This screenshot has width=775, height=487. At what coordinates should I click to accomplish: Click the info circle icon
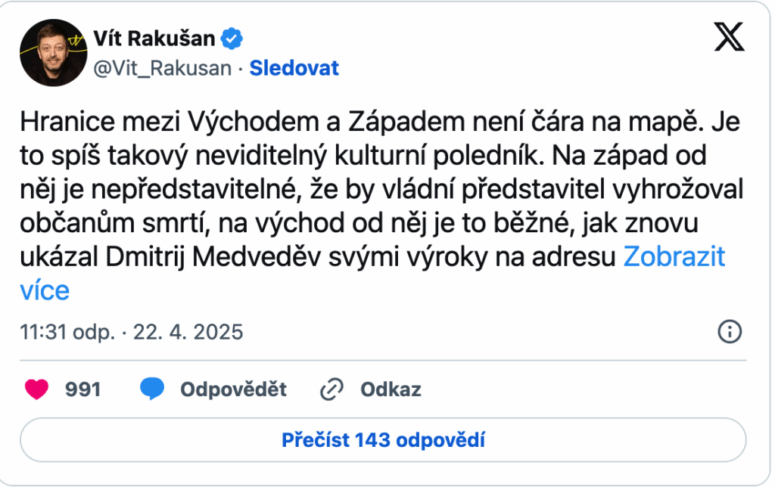pyautogui.click(x=729, y=332)
